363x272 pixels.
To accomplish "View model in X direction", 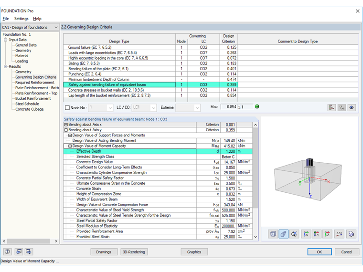I will 306,234.
